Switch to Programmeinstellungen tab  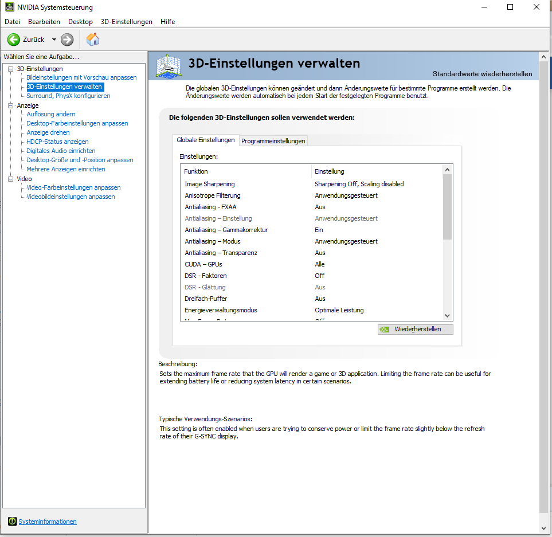coord(273,141)
